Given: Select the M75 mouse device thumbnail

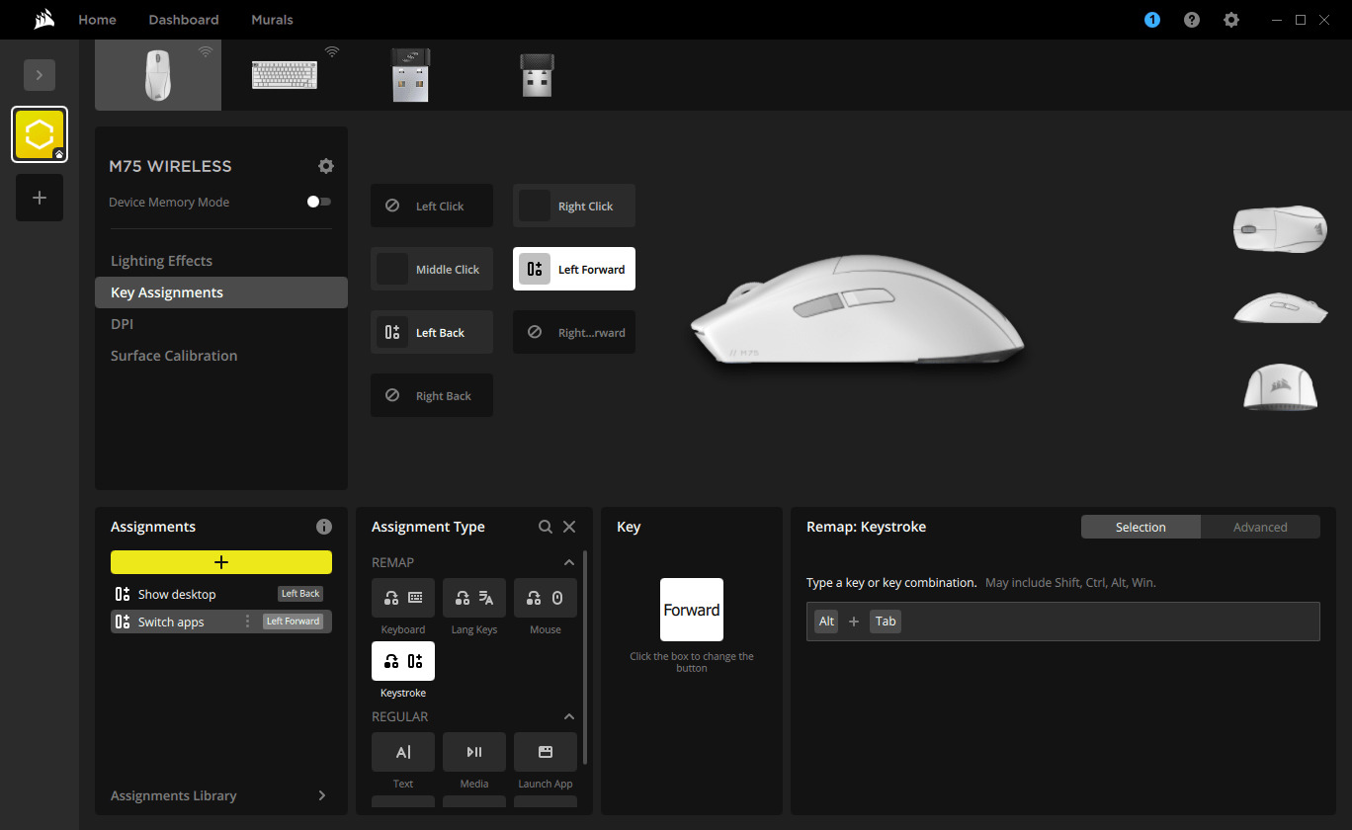Looking at the screenshot, I should (x=158, y=75).
